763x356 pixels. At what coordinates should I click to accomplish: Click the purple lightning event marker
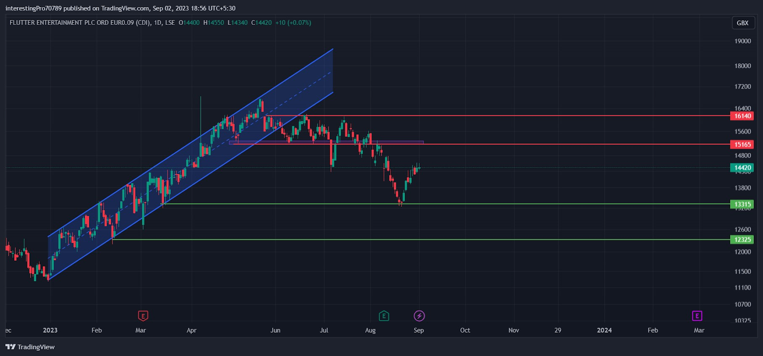point(419,315)
